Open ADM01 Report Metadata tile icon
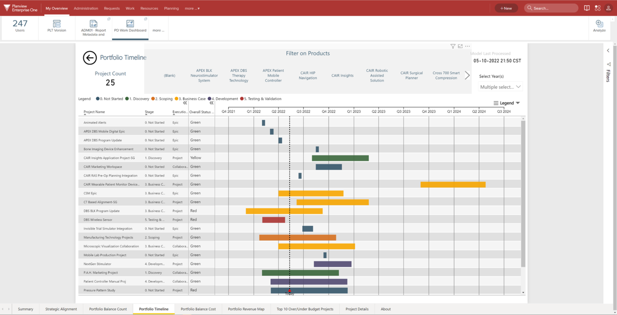 93,24
